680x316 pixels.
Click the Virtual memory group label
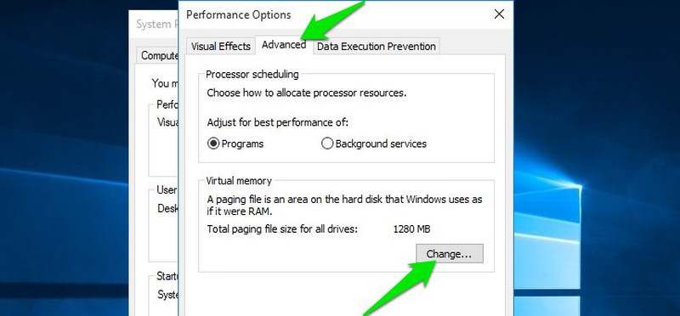click(x=239, y=181)
